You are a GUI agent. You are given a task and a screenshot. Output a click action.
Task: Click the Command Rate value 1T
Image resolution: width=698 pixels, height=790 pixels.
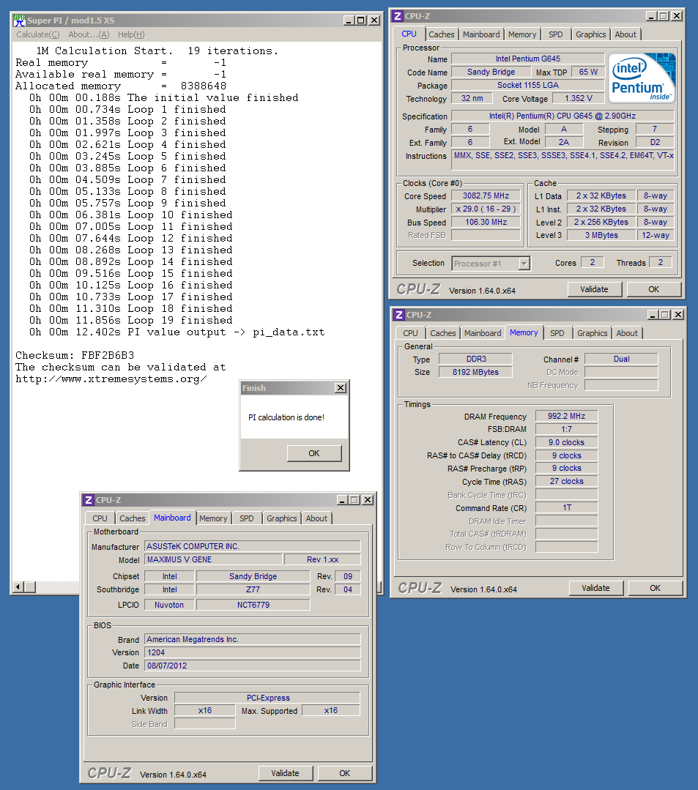(566, 508)
